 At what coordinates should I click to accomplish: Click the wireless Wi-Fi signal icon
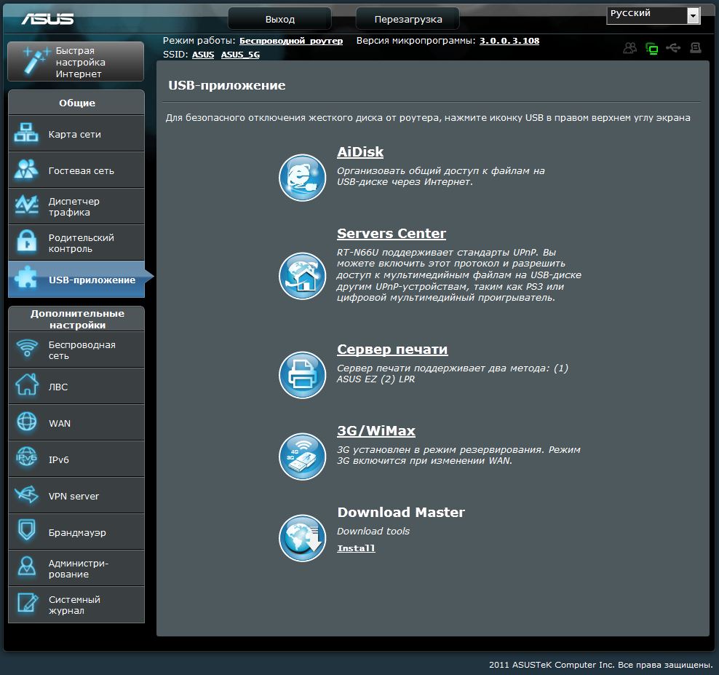click(27, 348)
